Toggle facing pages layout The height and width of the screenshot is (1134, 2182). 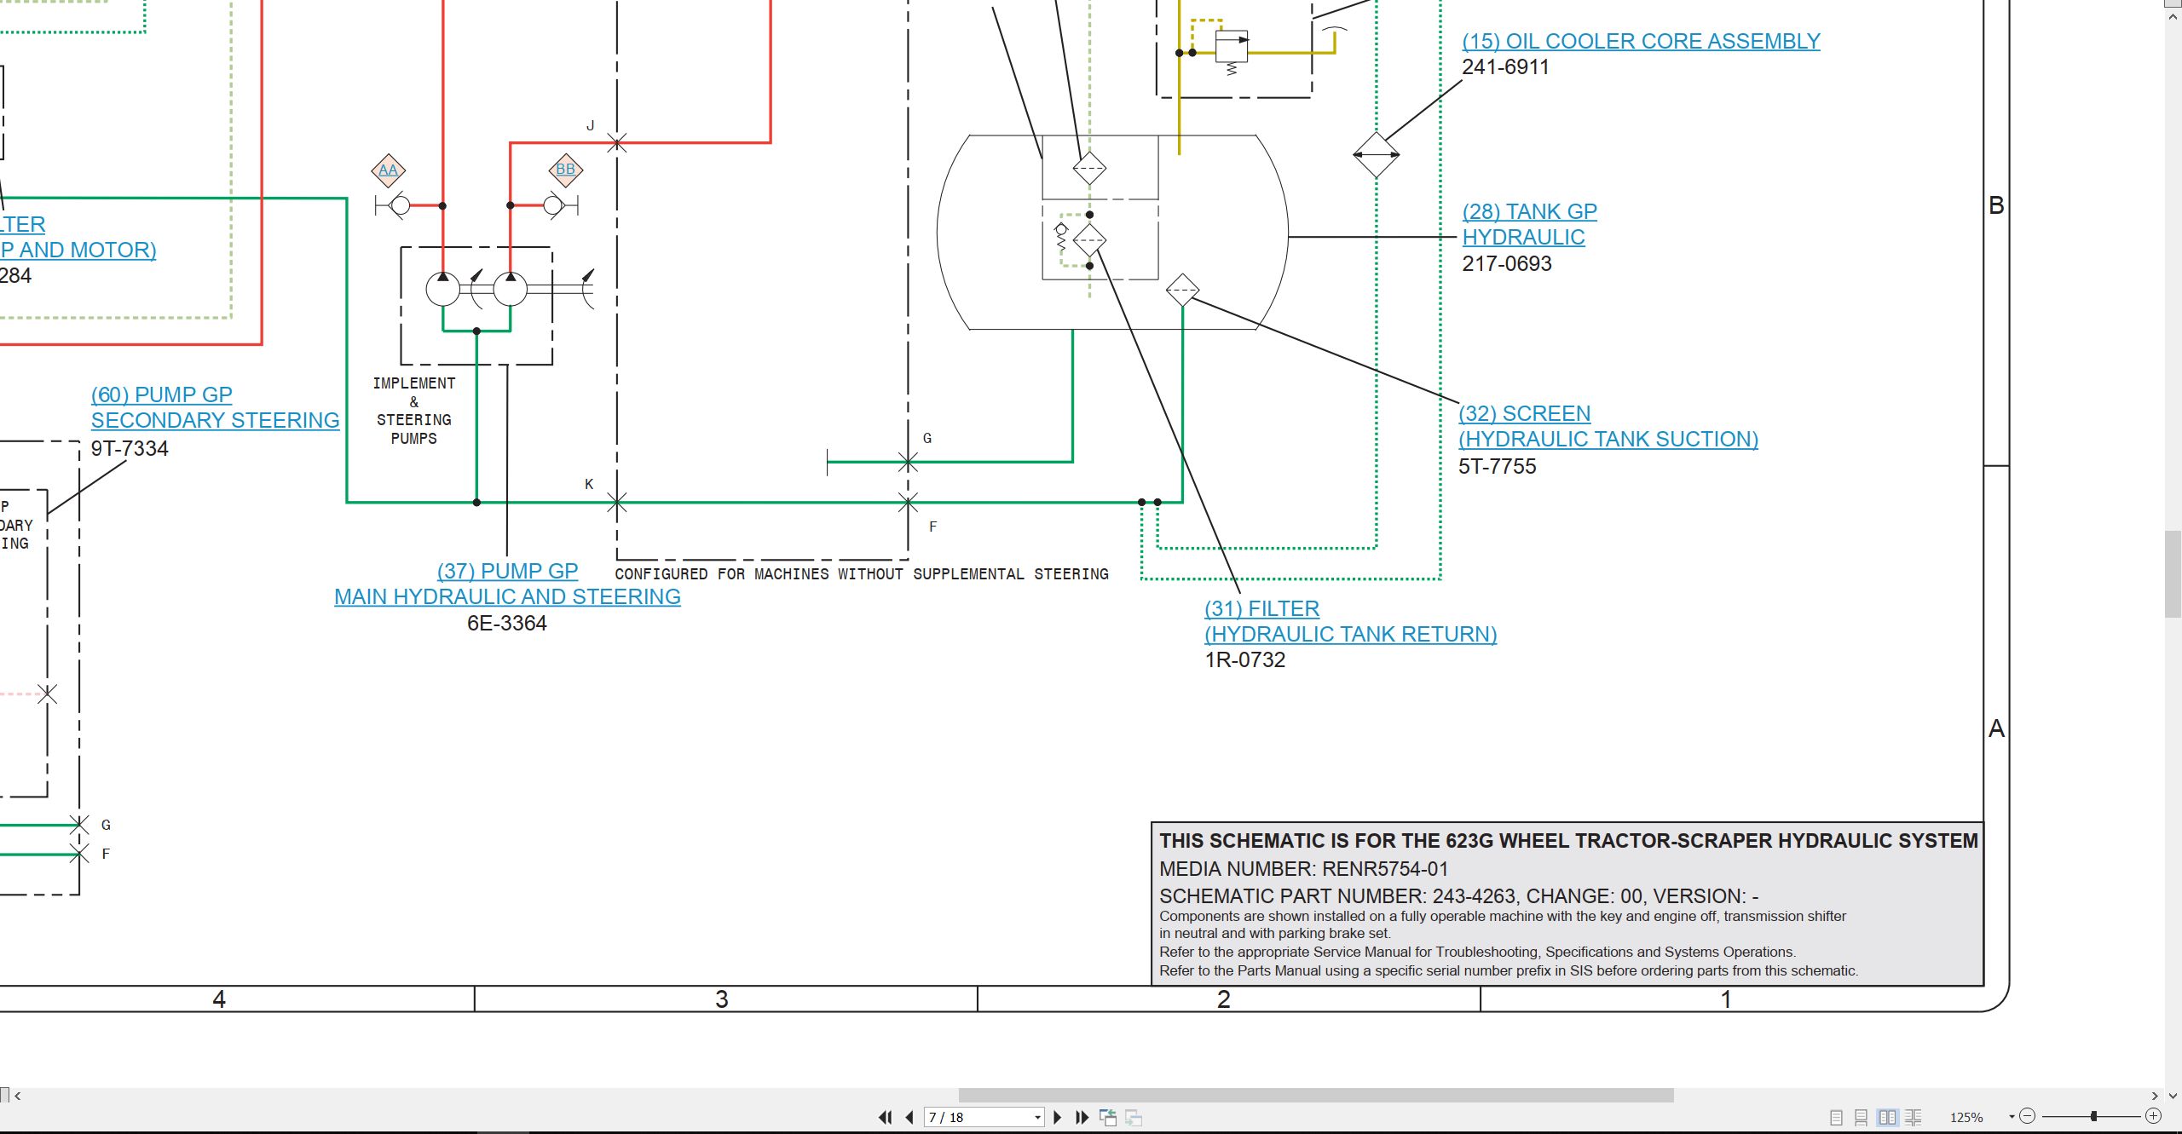1888,1117
